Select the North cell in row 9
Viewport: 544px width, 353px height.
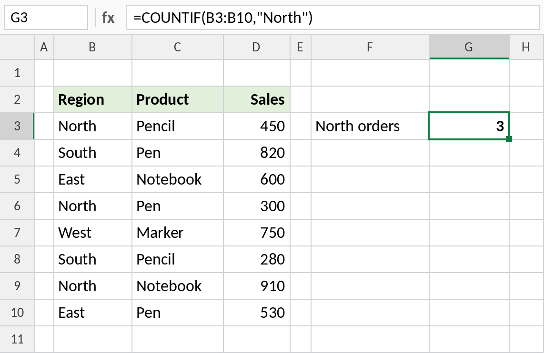92,286
